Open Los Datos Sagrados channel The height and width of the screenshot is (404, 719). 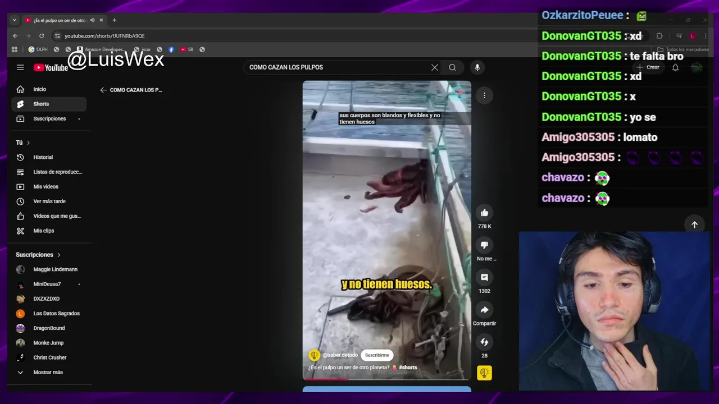point(49,313)
